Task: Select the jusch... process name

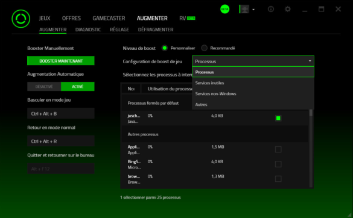Action: click(x=134, y=116)
